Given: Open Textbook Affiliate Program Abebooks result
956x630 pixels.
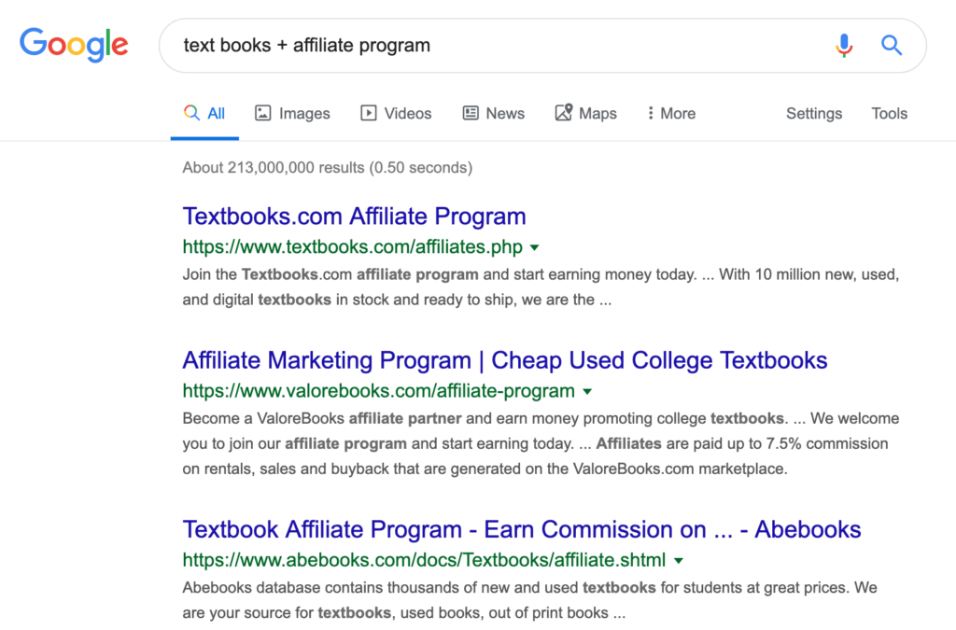Looking at the screenshot, I should click(521, 530).
